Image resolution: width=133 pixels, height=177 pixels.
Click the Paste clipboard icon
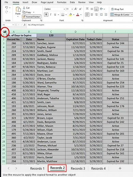[x=18, y=9]
